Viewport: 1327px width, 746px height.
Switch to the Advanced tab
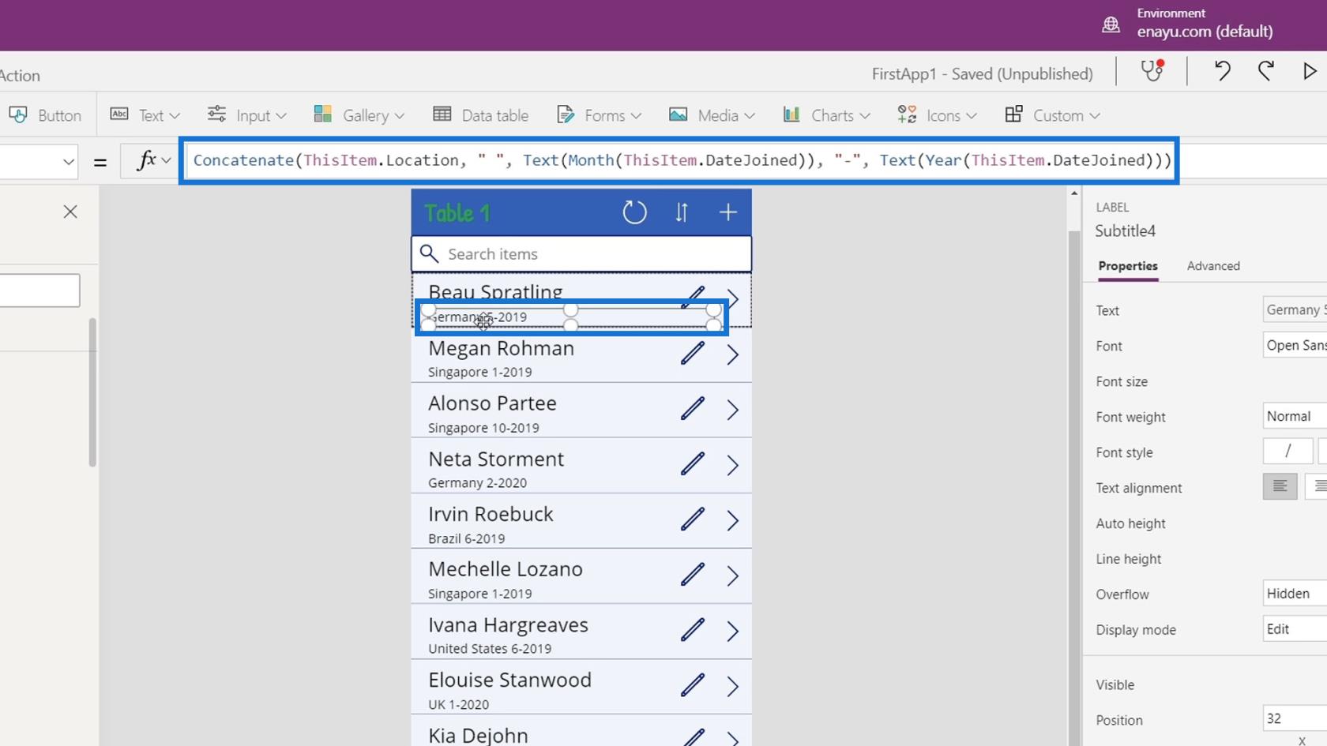coord(1213,266)
